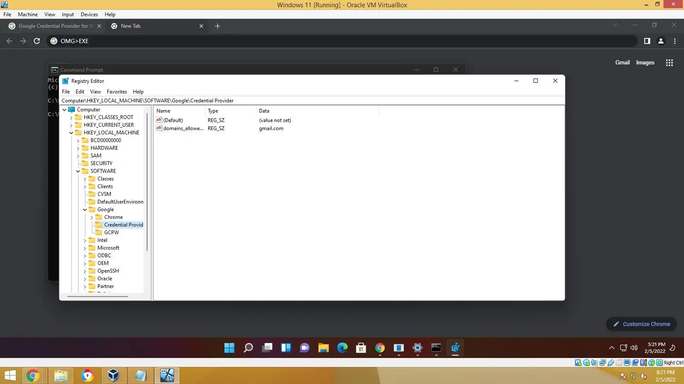Launch Google Chrome from the Windows 11 taskbar
Viewport: 684px width, 384px height.
380,348
